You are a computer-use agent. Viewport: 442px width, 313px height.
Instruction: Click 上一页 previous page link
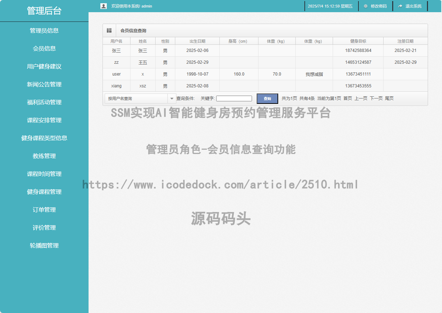361,98
